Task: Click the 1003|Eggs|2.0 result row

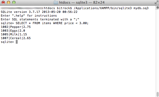Action: 13,31
